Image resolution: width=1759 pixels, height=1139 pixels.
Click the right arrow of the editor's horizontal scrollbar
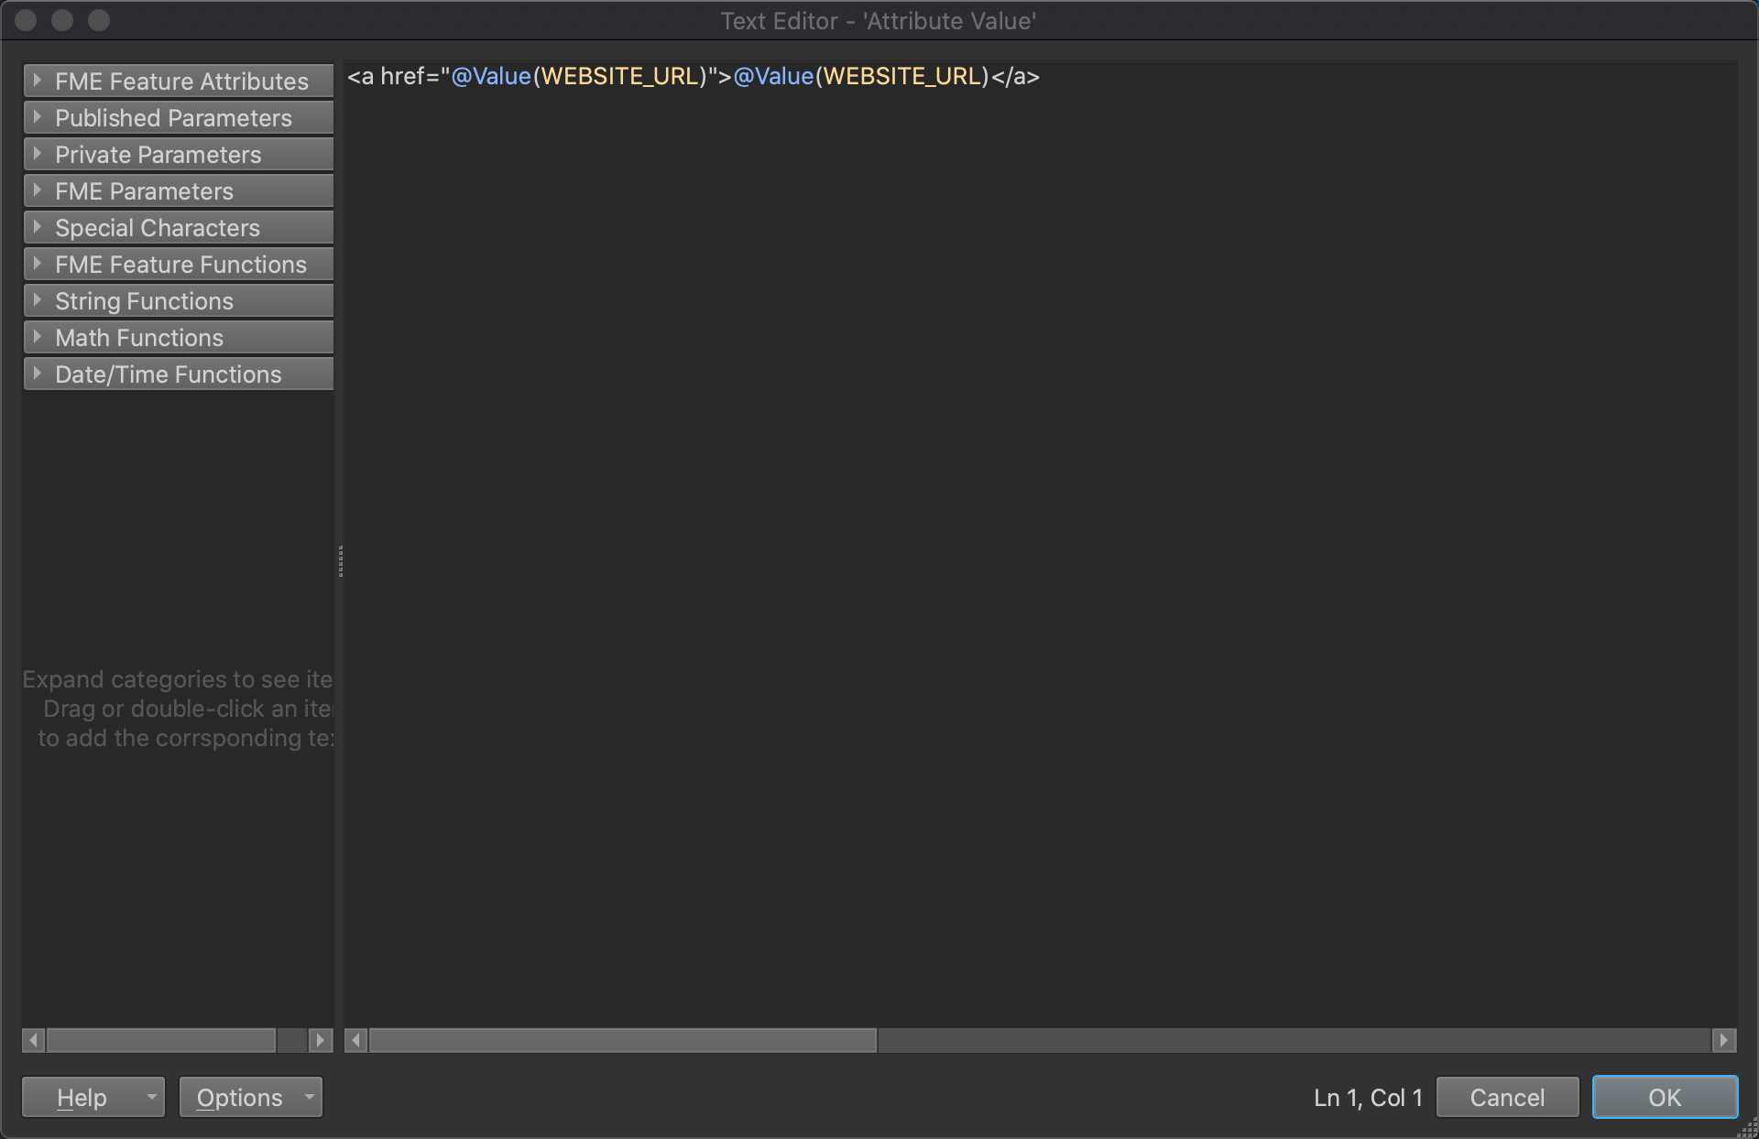pos(1726,1040)
